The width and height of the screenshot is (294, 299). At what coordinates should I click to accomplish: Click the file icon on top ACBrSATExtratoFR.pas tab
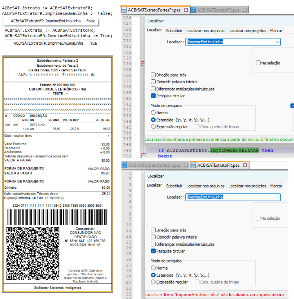pyautogui.click(x=193, y=10)
